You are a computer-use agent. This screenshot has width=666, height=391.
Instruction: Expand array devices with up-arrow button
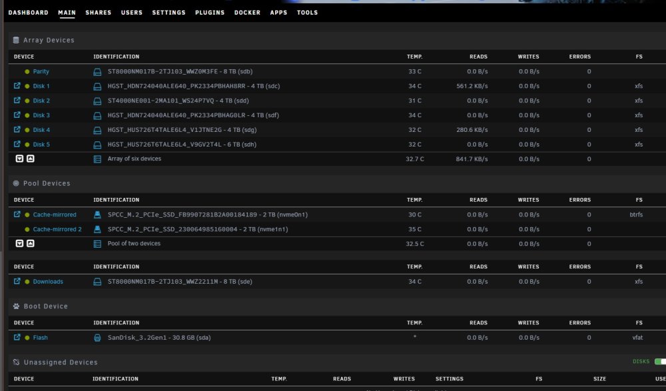(x=31, y=159)
